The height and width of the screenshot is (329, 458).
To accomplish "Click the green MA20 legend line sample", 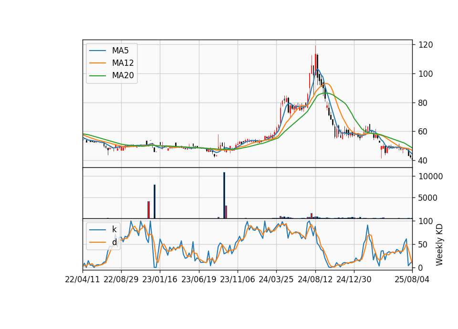I will tap(97, 76).
